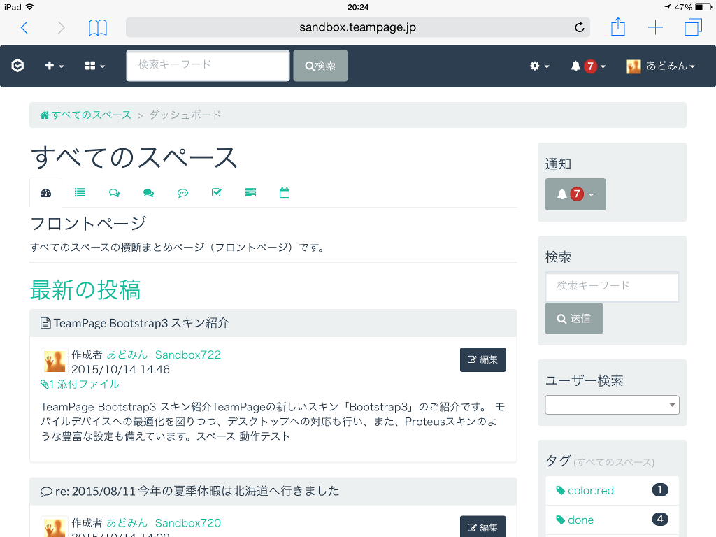Open the outlined comments tab icon
Screen dimensions: 716x537
[x=114, y=193]
